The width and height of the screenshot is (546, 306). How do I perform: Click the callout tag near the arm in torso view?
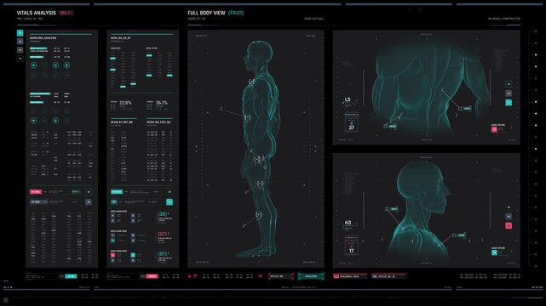468,108
